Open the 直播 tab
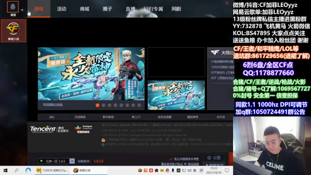Image resolution: width=311 pixels, height=175 pixels. tap(130, 9)
